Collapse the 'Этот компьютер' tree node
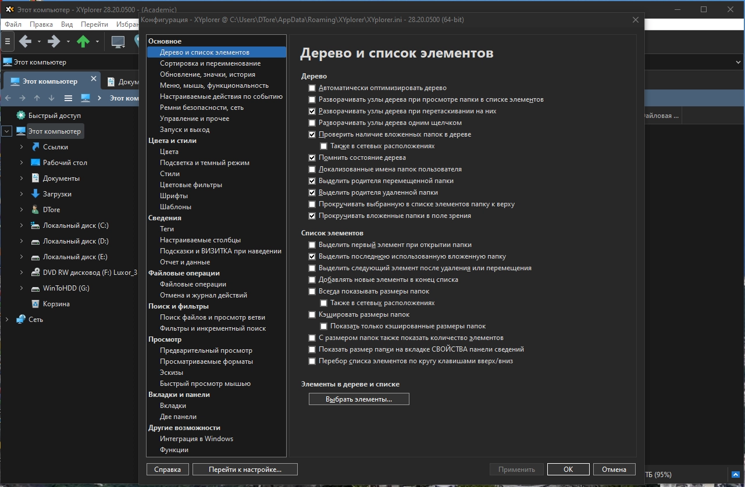This screenshot has width=745, height=487. 7,131
